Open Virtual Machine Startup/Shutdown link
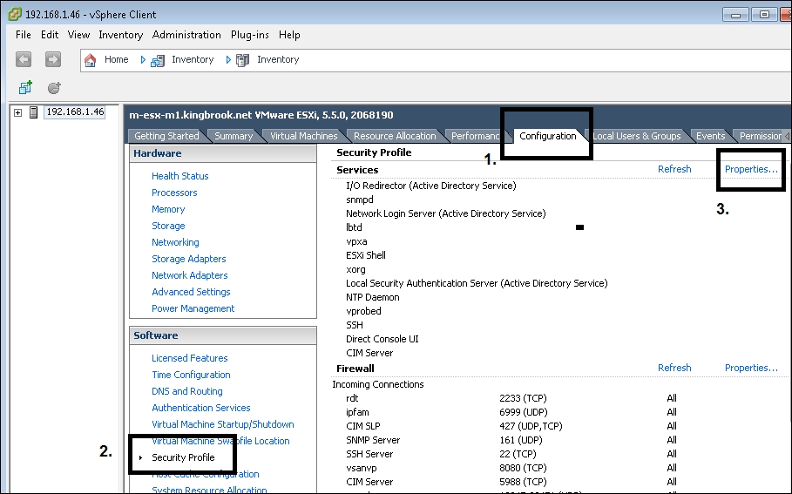Viewport: 792px width, 494px height. point(223,424)
